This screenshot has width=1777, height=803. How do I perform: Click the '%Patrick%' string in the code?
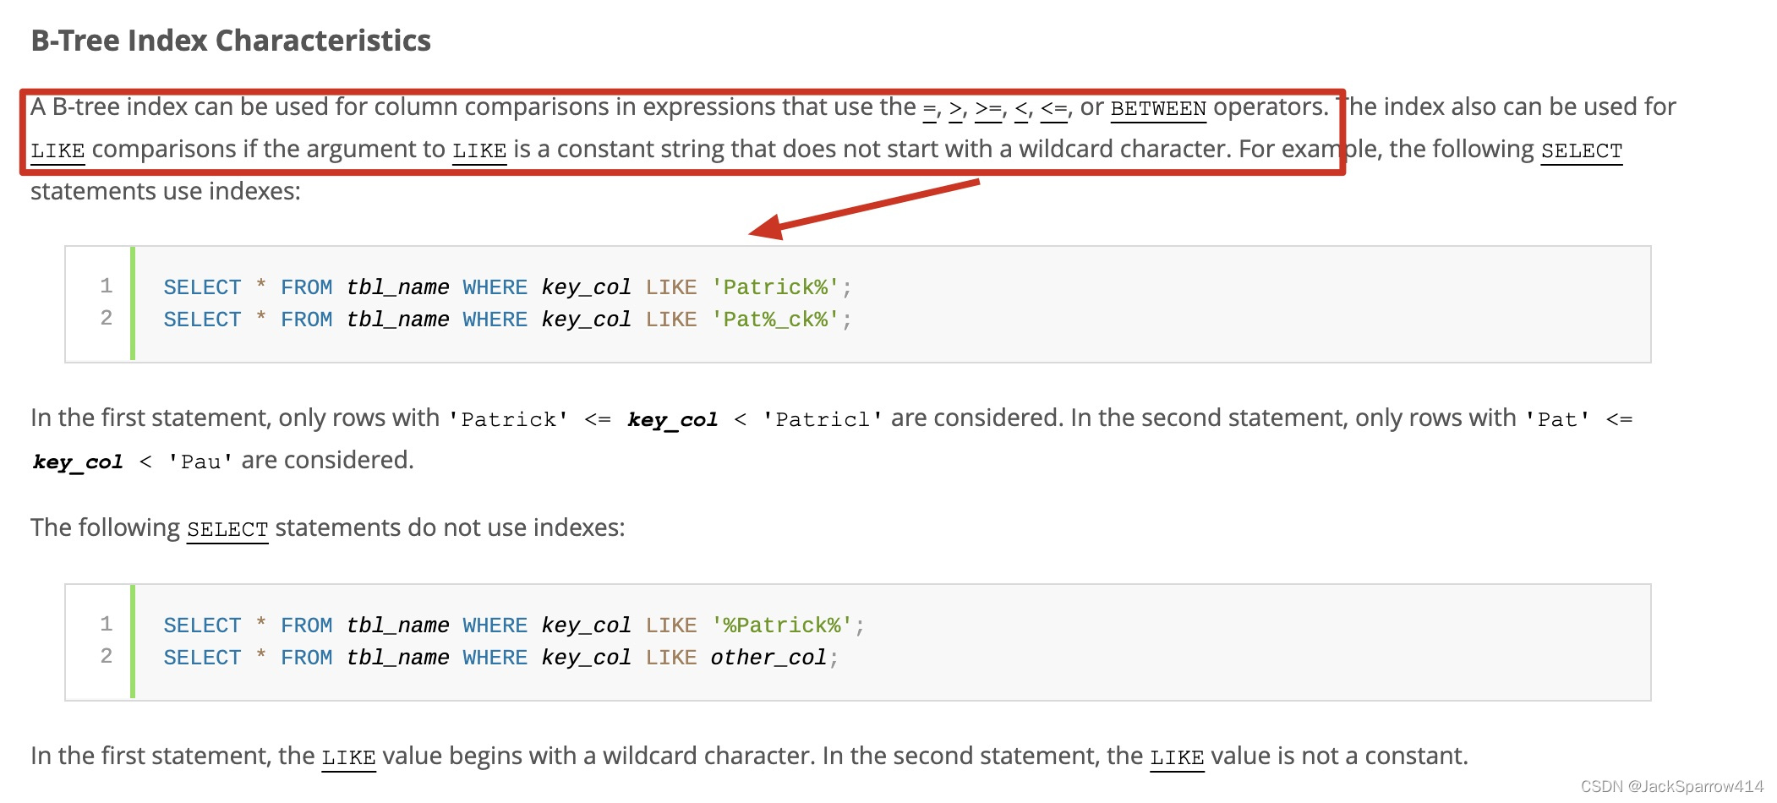(782, 625)
